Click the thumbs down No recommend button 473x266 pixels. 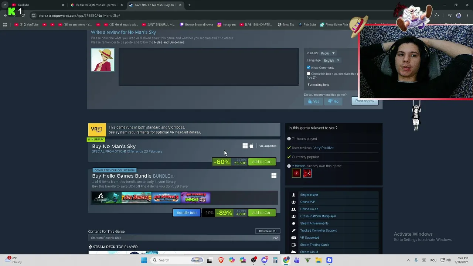click(x=333, y=101)
